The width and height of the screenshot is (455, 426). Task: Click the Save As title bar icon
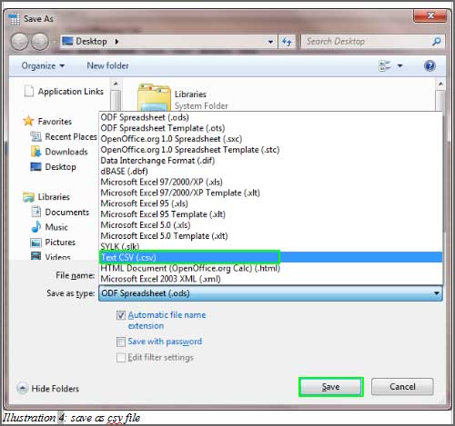(14, 19)
